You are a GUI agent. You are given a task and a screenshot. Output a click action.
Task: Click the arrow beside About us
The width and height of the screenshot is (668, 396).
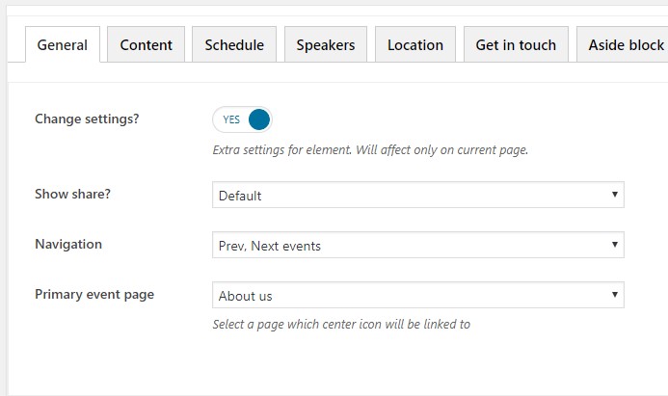pos(614,296)
